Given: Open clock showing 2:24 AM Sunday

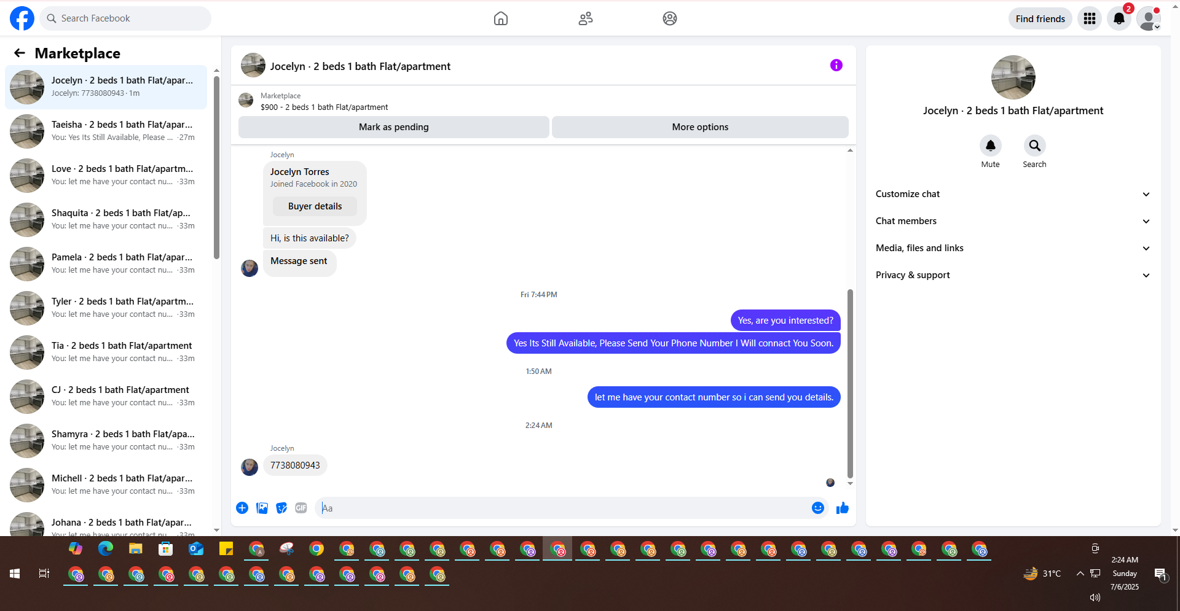Looking at the screenshot, I should pyautogui.click(x=1125, y=573).
